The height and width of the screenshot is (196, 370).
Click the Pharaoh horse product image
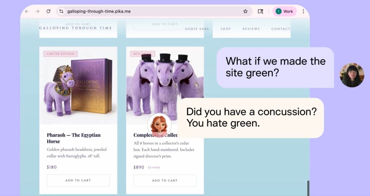tap(78, 87)
